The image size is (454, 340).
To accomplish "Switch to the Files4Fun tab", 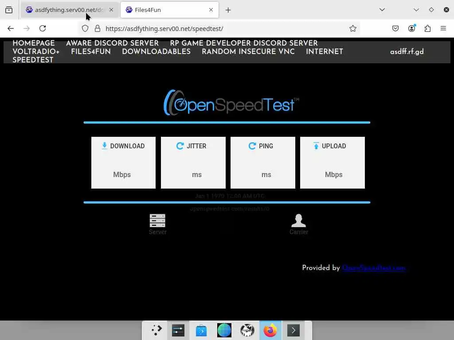I will tap(169, 10).
